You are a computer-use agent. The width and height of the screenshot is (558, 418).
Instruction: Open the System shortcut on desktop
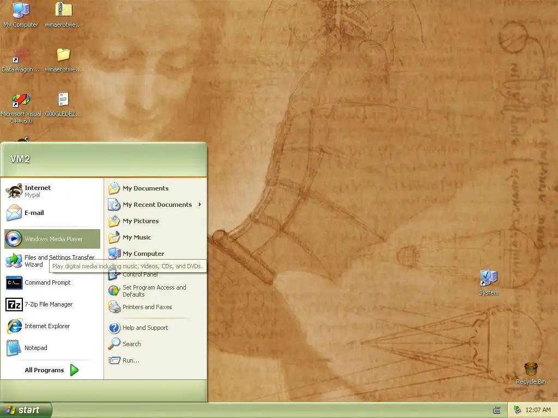489,282
